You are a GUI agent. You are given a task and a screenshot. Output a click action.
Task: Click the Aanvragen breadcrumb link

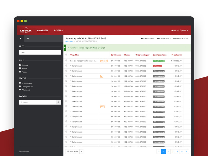69,41
